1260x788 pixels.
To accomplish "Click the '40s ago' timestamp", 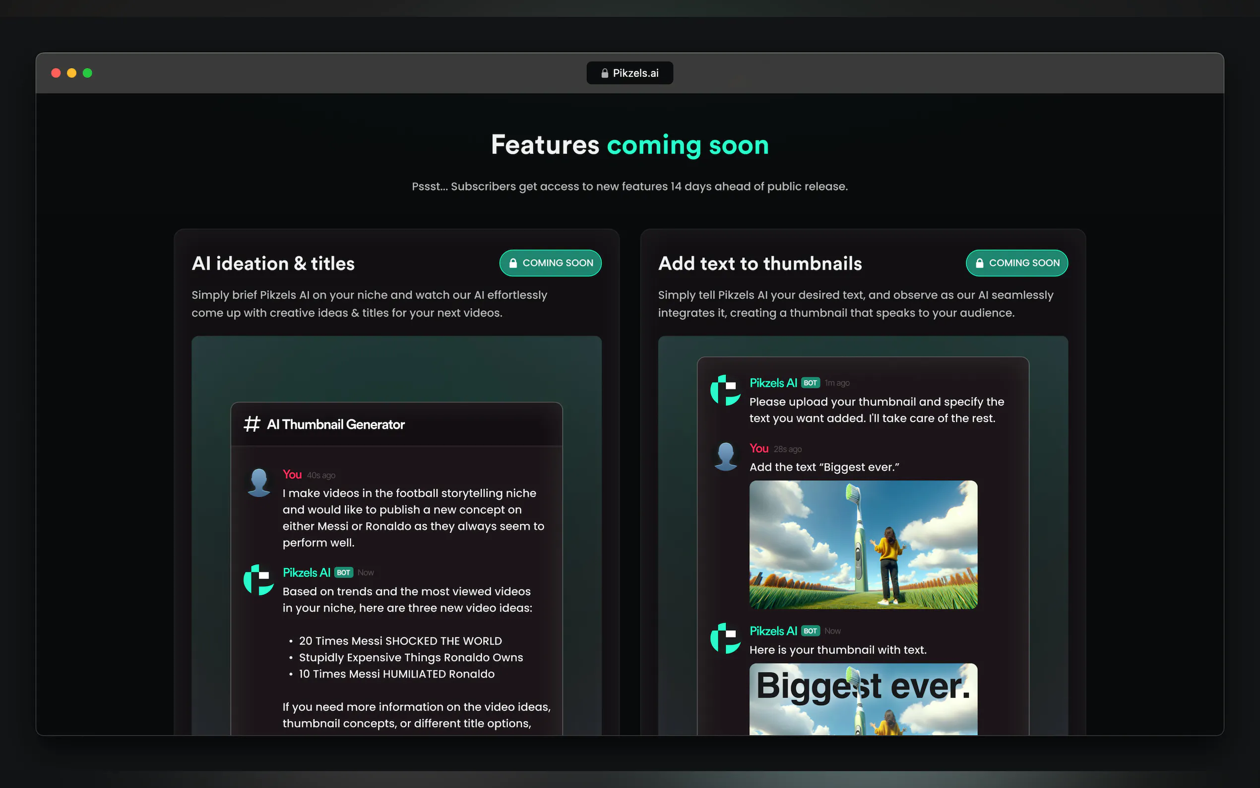I will coord(321,475).
